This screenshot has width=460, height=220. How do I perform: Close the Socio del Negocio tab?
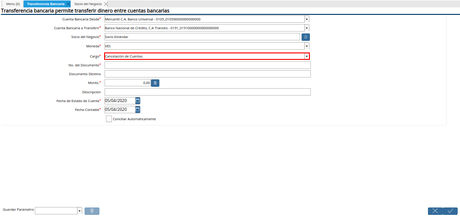(x=106, y=4)
